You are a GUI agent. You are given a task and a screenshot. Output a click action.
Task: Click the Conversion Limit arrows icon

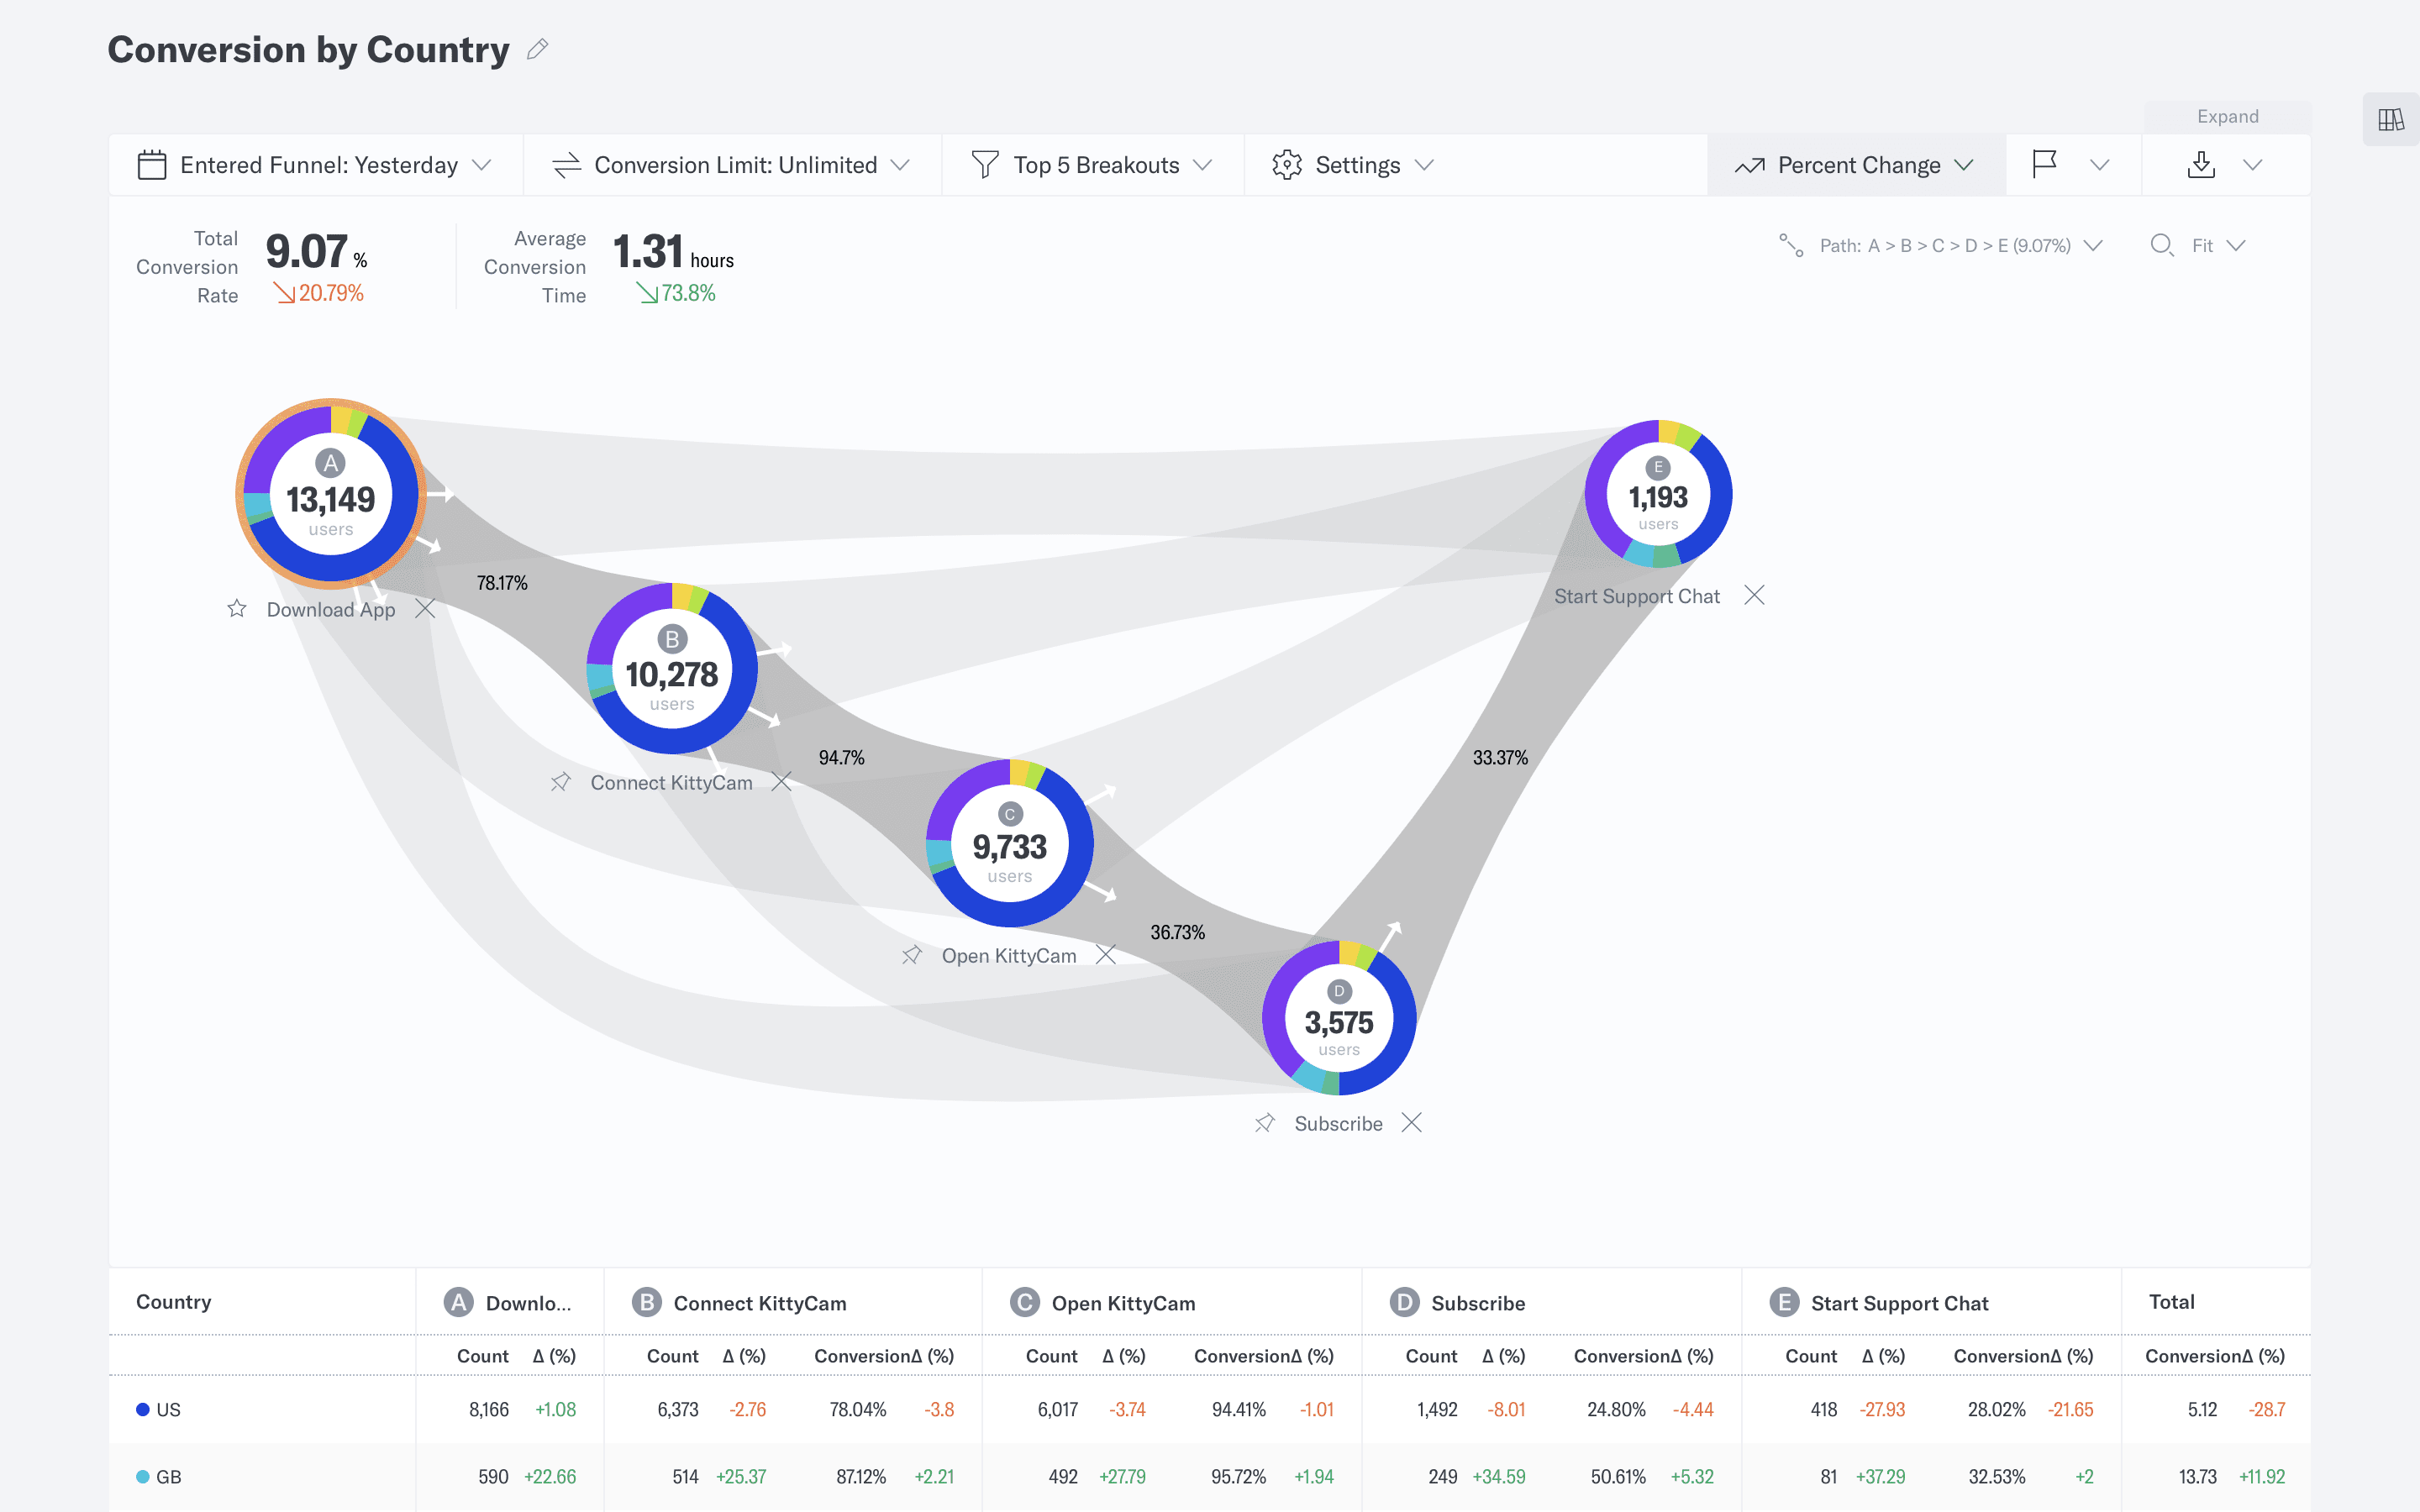(x=567, y=165)
